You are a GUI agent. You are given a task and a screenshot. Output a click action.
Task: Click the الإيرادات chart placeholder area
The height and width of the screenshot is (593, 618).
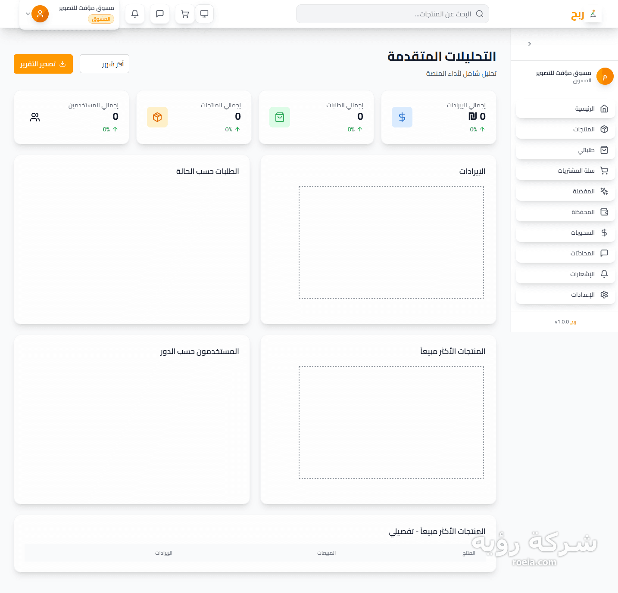pos(391,242)
